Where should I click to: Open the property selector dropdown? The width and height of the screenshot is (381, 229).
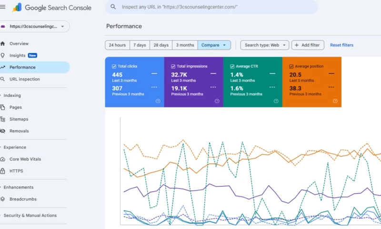(x=35, y=27)
